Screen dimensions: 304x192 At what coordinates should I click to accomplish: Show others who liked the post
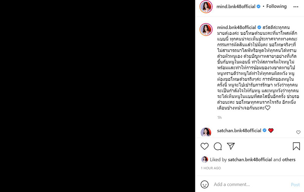(289, 159)
